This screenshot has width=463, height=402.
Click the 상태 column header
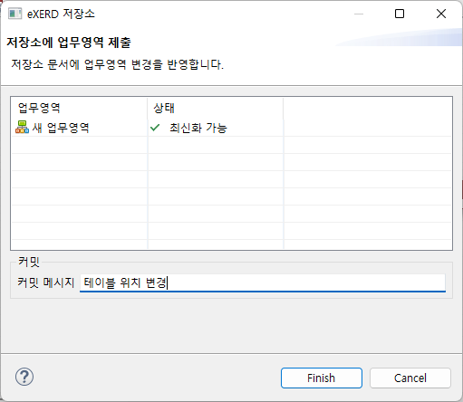[216, 108]
